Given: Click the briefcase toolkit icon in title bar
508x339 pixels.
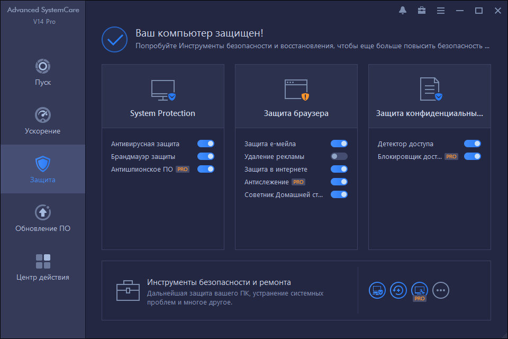Looking at the screenshot, I should pyautogui.click(x=422, y=10).
